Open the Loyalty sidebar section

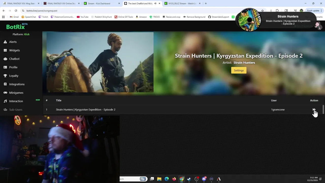coord(11,76)
